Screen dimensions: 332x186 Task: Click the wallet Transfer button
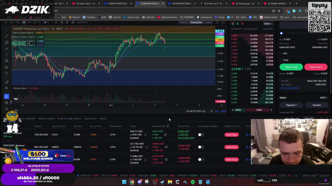point(317,105)
